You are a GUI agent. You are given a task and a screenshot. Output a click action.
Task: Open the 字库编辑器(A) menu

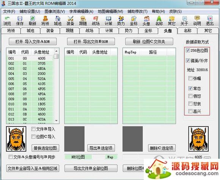click(x=81, y=11)
